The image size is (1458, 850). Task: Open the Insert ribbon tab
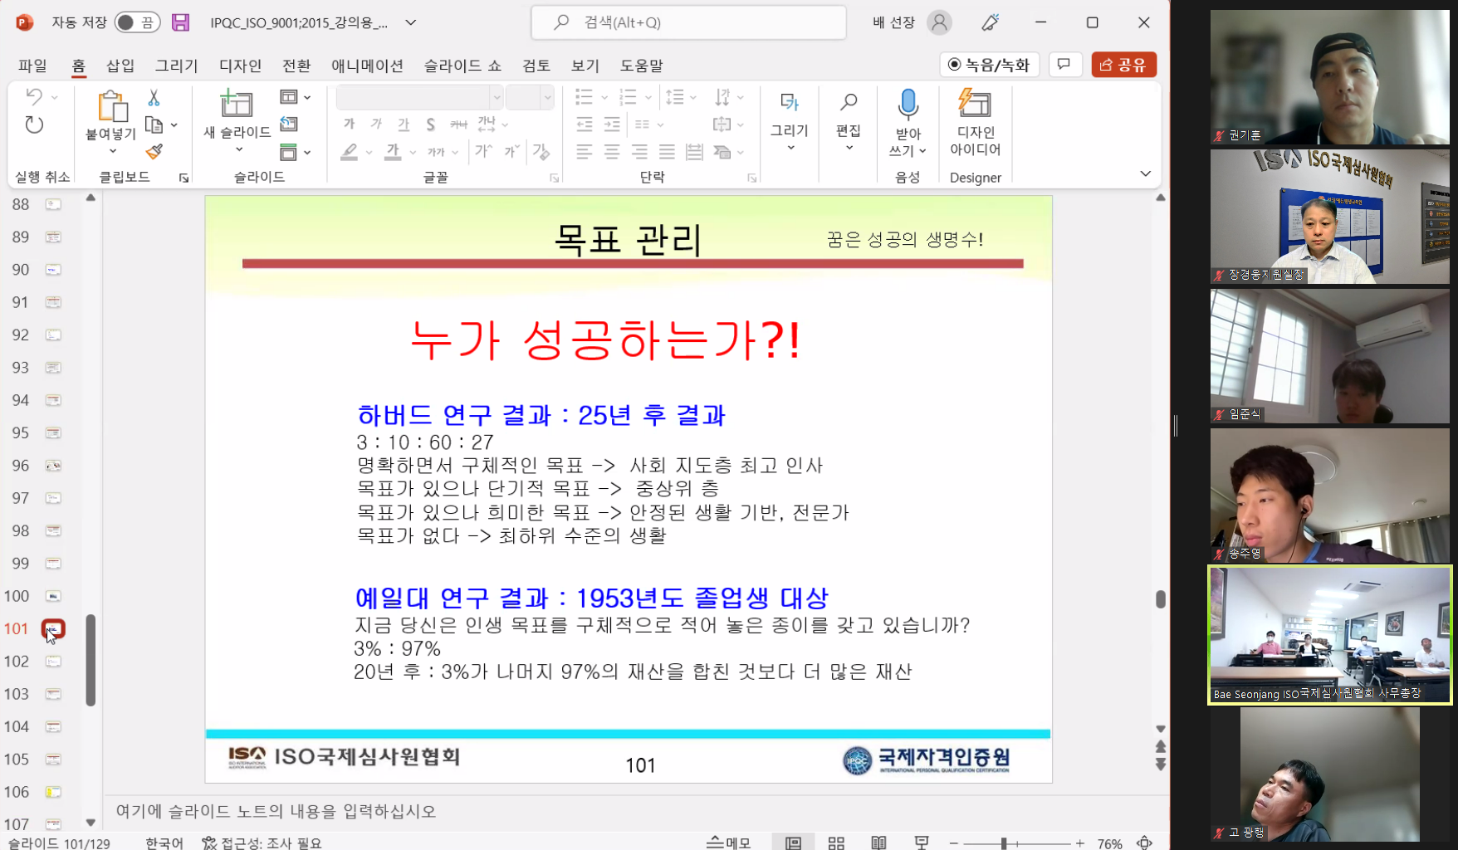pos(120,66)
